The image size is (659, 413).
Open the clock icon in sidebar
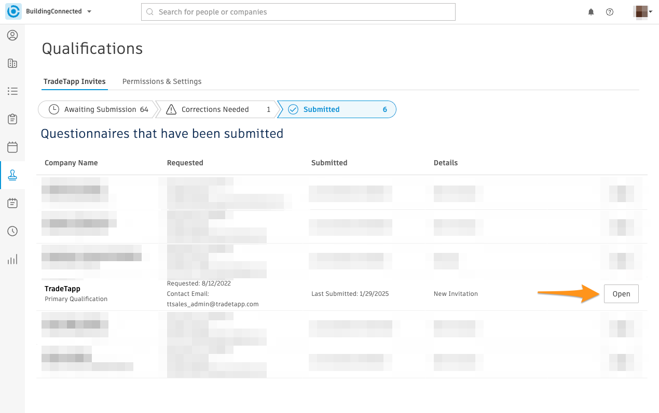tap(12, 231)
